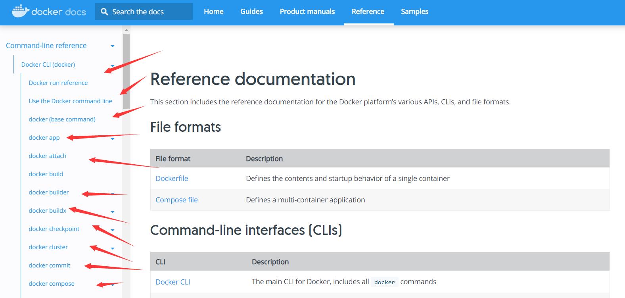Viewport: 625px width, 298px height.
Task: Select docker compose in sidebar
Action: (52, 283)
